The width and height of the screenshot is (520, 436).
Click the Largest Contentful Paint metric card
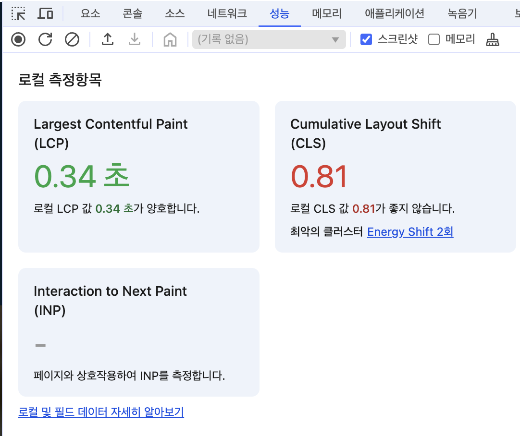point(138,176)
